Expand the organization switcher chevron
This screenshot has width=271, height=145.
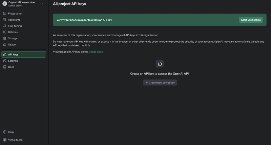pyautogui.click(x=41, y=4)
